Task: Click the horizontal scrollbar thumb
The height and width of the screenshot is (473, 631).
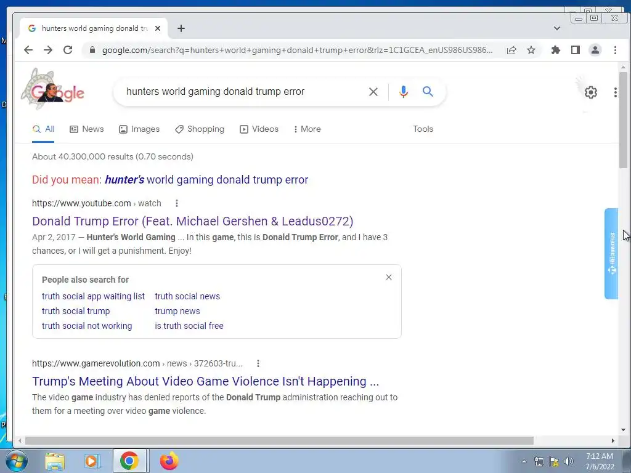Action: (x=279, y=441)
